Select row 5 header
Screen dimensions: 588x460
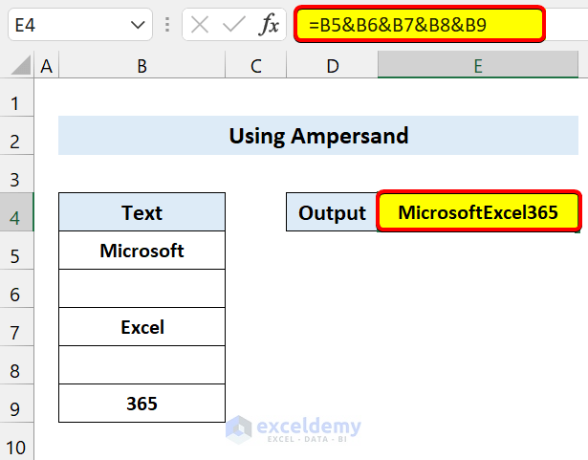[x=17, y=251]
